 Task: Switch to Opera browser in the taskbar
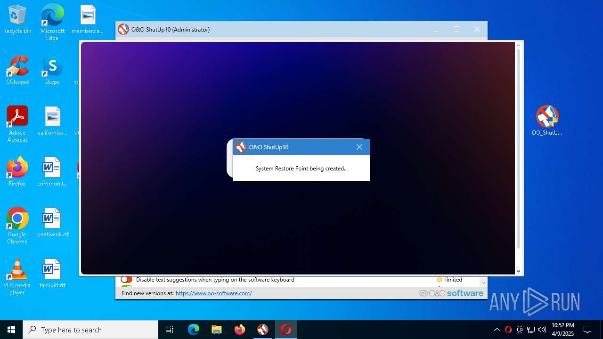[286, 330]
